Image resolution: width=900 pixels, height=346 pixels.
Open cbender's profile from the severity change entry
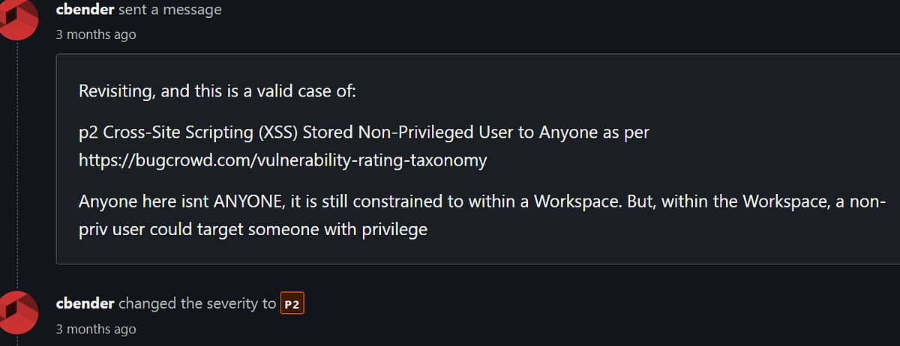[85, 304]
